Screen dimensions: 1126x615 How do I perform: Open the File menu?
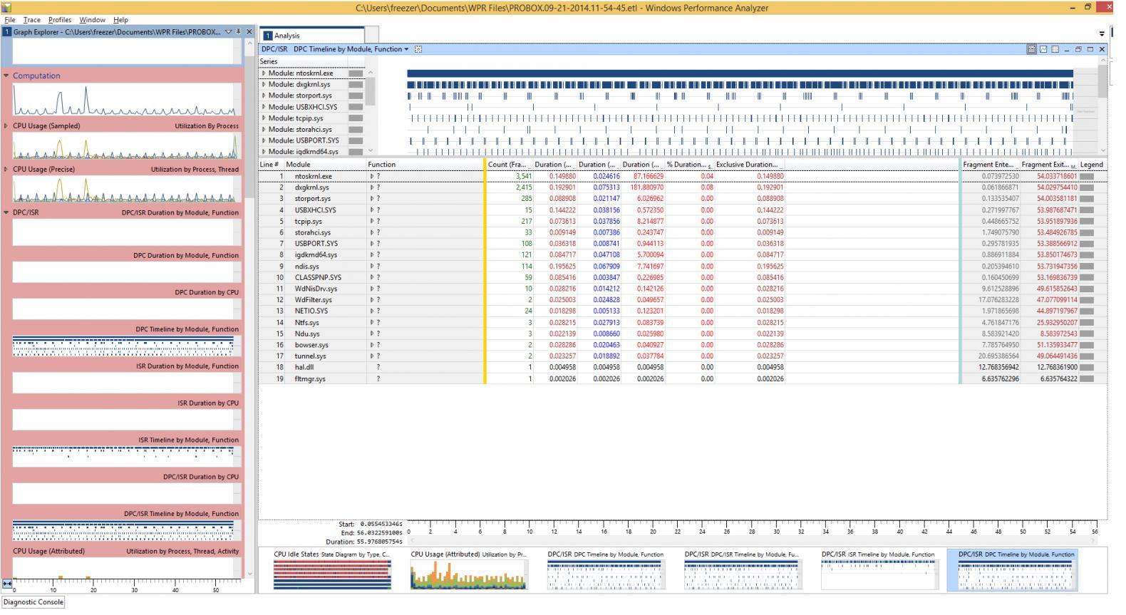[10, 20]
